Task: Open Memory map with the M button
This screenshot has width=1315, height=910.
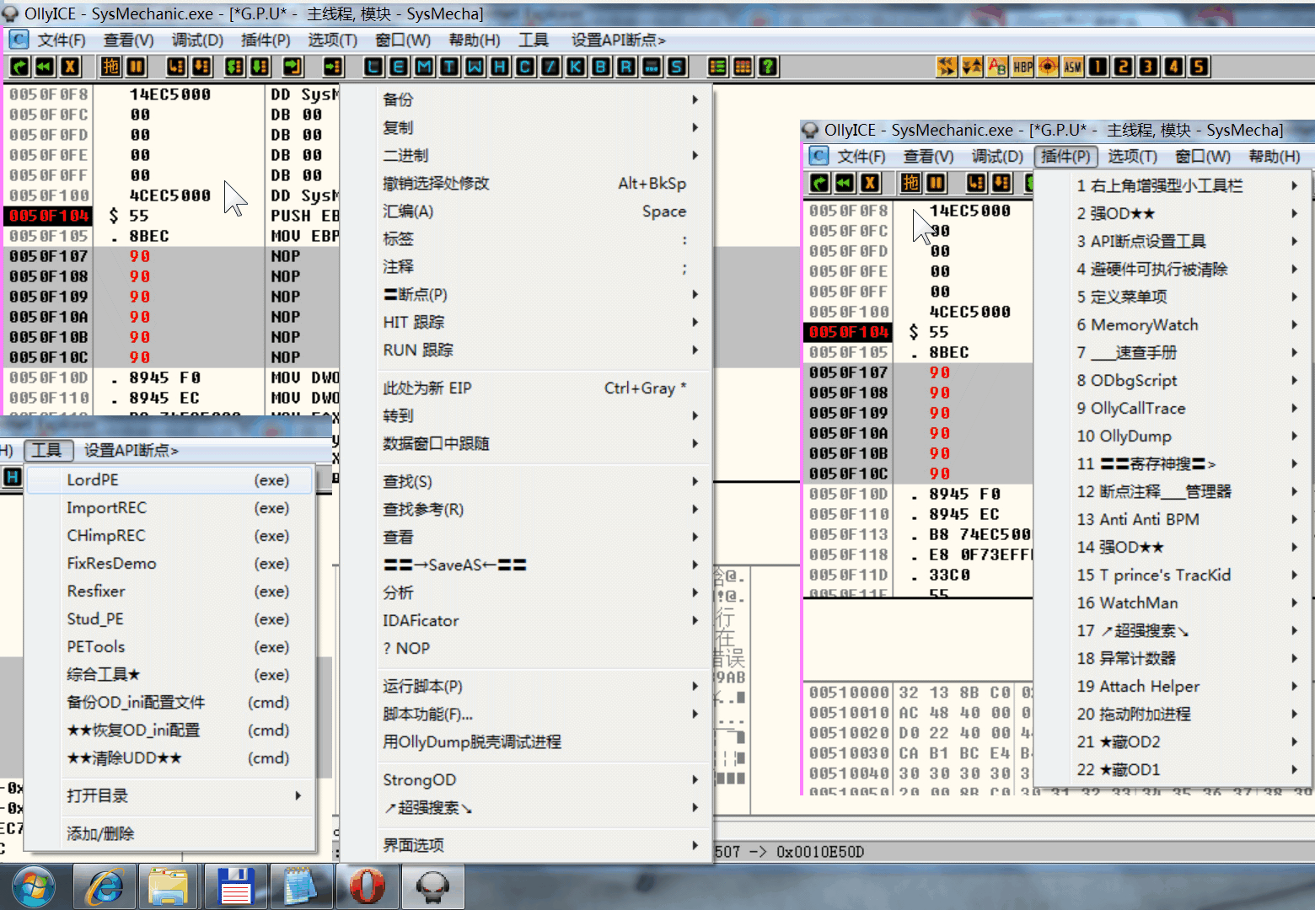Action: tap(424, 67)
